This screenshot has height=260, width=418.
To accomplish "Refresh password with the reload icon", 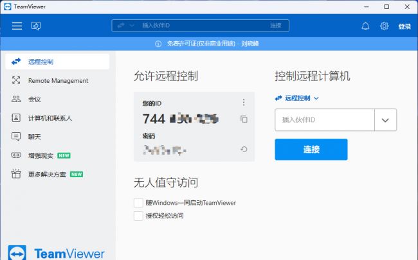I will pyautogui.click(x=244, y=150).
